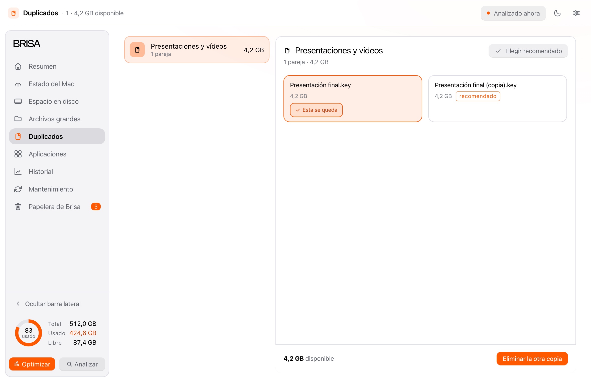Screen dimensions: 591x381
Task: Open Espacio en disco
Action: pyautogui.click(x=57, y=102)
